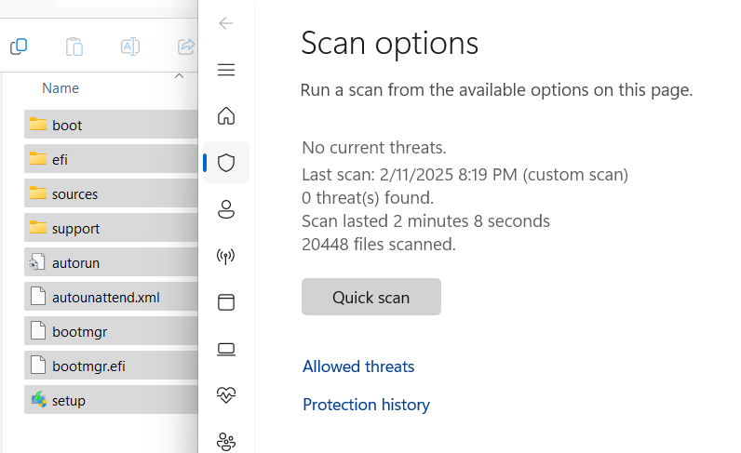Click the Copy icon in Explorer toolbar

(x=19, y=47)
